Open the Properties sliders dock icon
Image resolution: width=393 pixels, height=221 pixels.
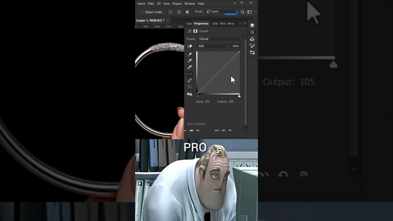pos(252,32)
